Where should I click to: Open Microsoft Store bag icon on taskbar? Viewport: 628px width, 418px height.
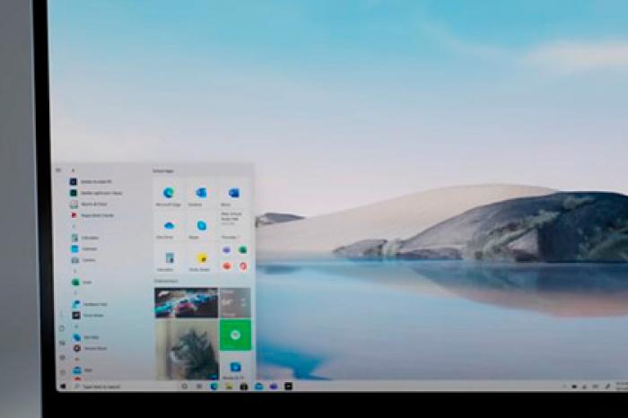pos(243,387)
